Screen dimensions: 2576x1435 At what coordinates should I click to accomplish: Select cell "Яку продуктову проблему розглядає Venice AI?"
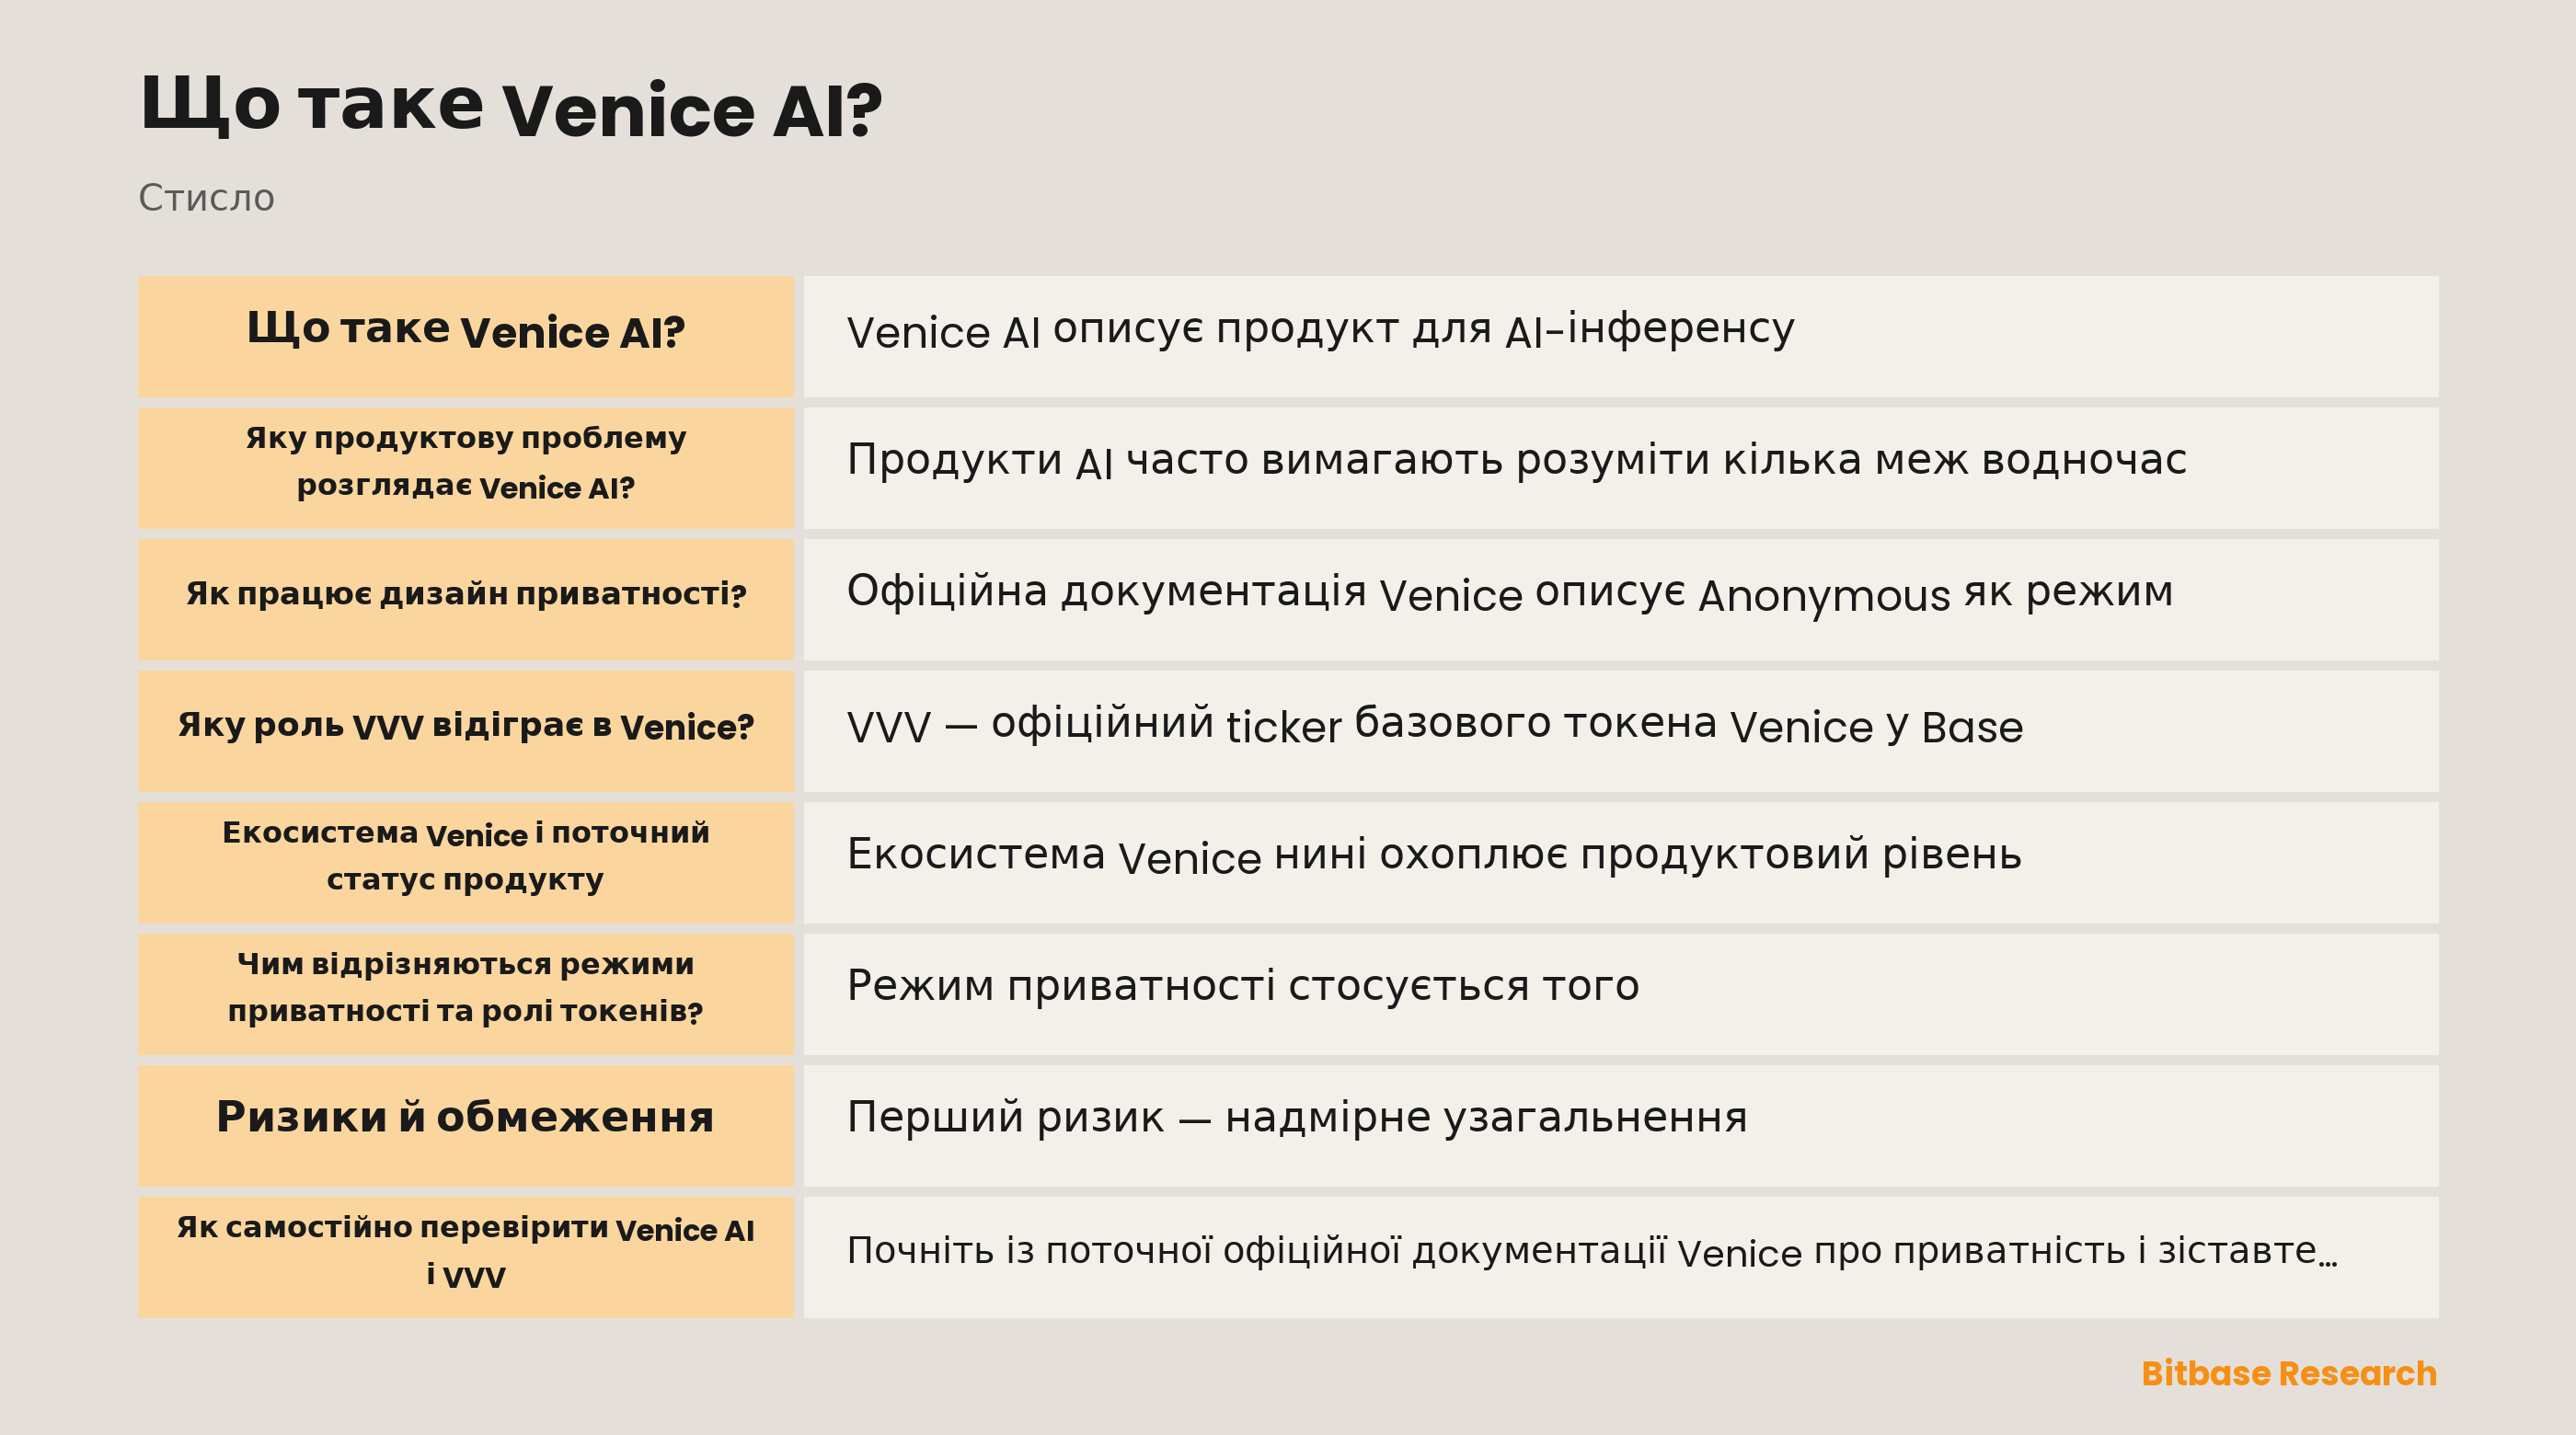coord(465,468)
